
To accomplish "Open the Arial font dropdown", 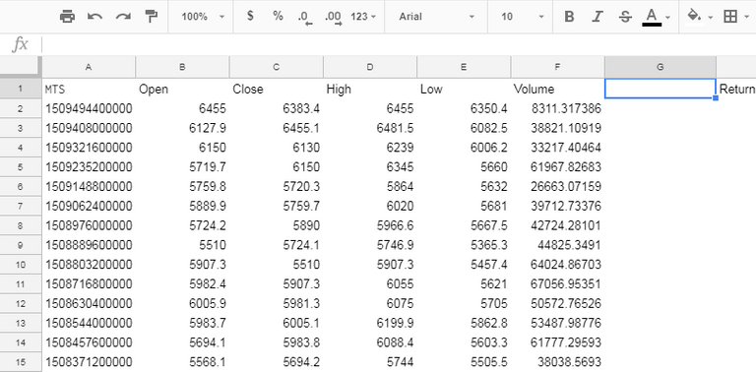I will pyautogui.click(x=436, y=17).
